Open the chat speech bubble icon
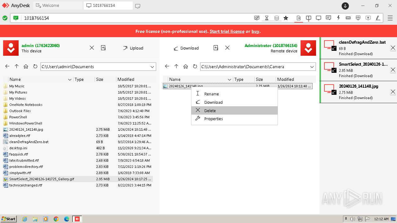This screenshot has height=223, width=397. coord(328,18)
